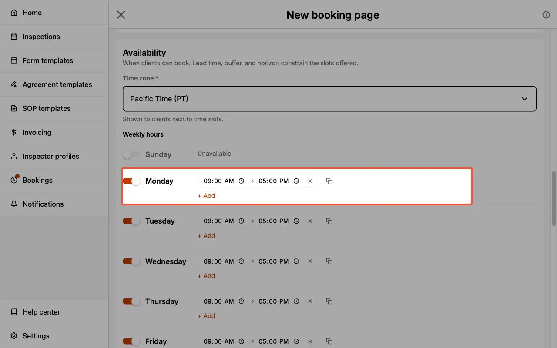
Task: Open the Help center
Action: (x=54, y=312)
